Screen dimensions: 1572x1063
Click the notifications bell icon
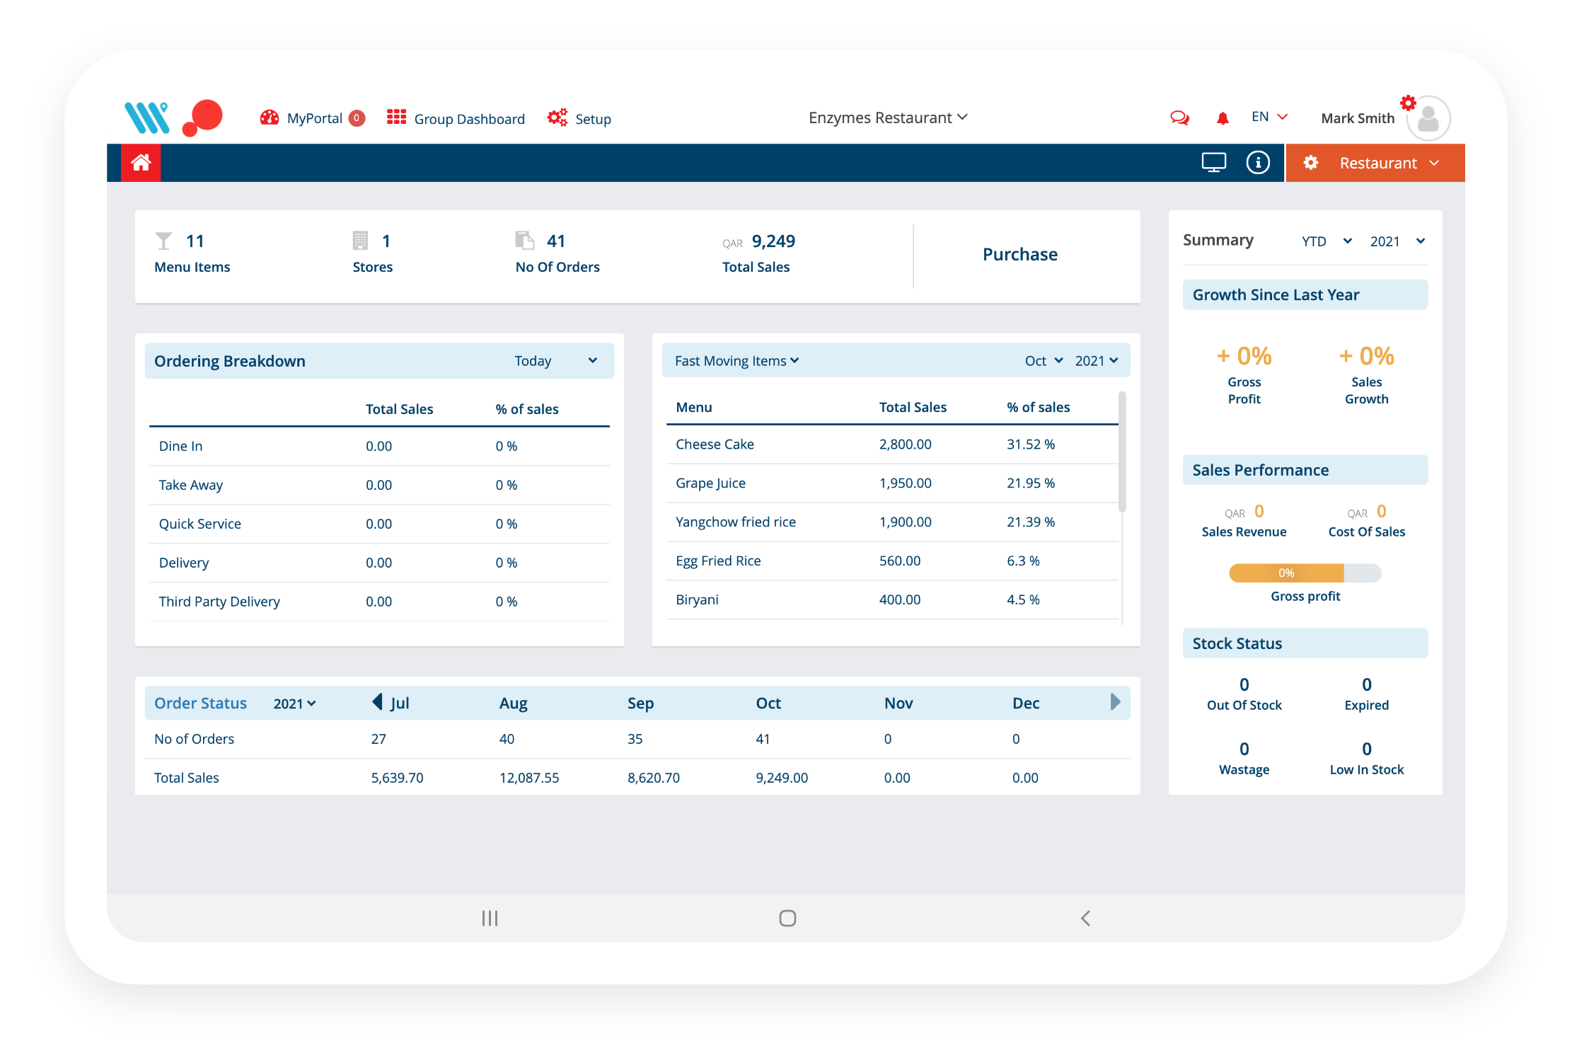pos(1223,117)
